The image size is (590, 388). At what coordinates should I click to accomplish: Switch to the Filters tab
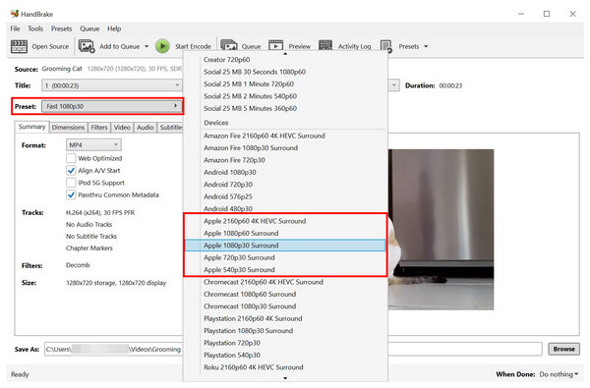pos(99,127)
